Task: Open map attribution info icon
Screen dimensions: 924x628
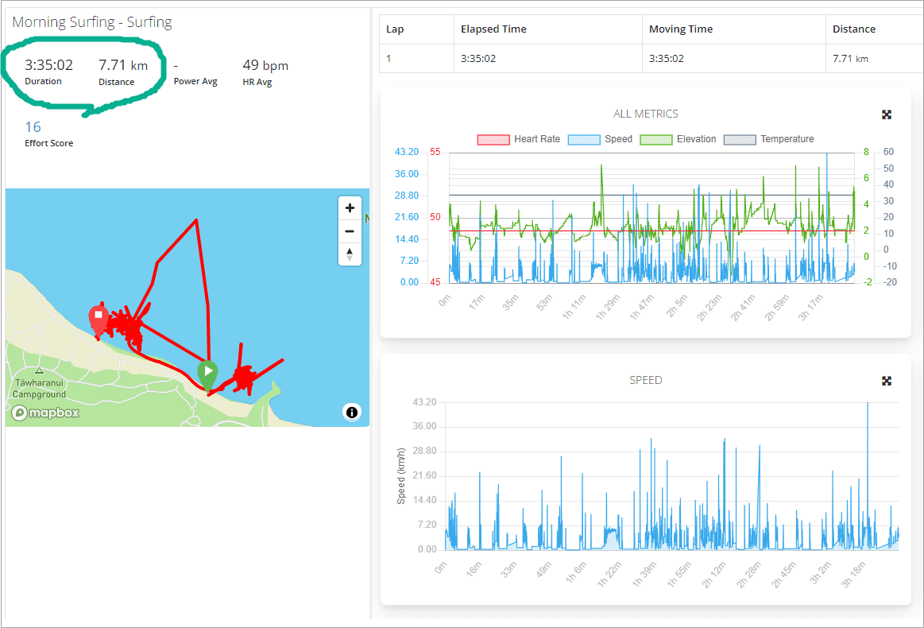Action: (x=352, y=413)
